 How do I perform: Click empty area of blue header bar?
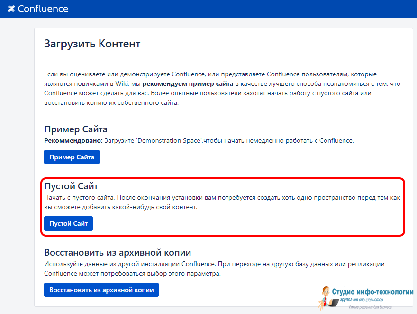237,9
